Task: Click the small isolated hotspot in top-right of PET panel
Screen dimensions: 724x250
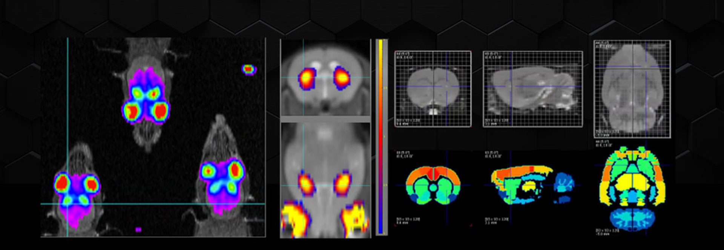Action: pyautogui.click(x=248, y=69)
